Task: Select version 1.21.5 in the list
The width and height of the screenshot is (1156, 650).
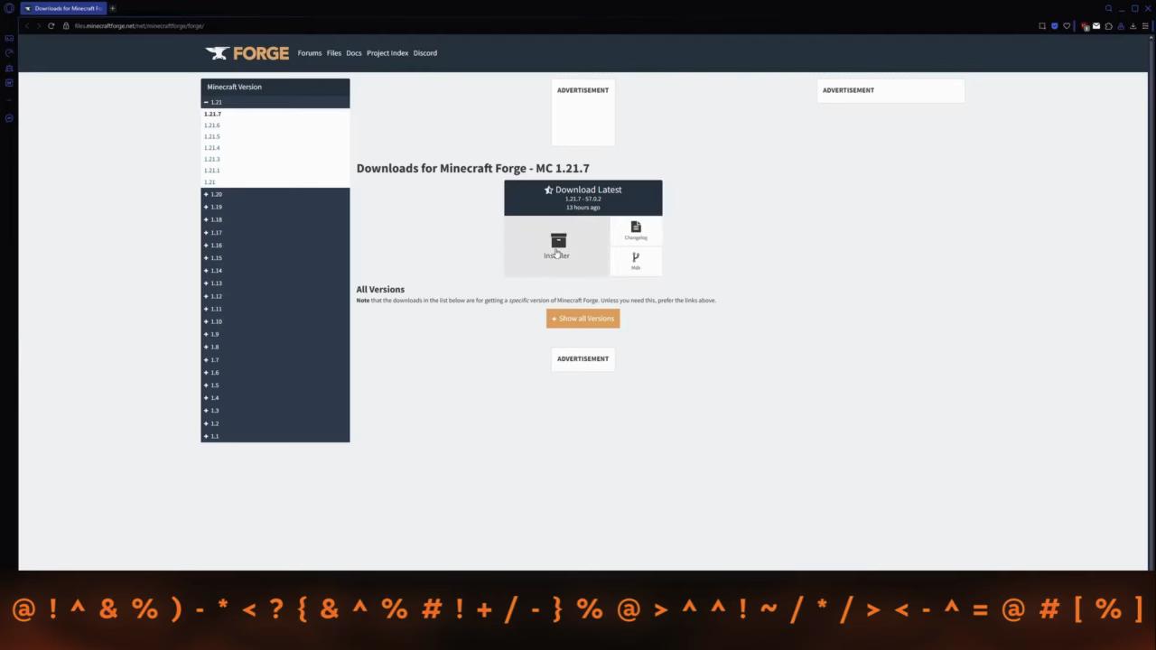Action: (x=212, y=136)
